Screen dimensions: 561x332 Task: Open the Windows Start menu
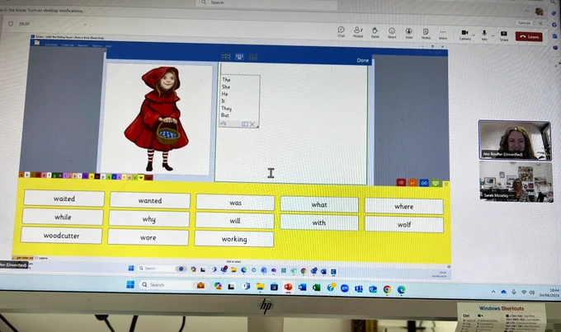pos(130,284)
